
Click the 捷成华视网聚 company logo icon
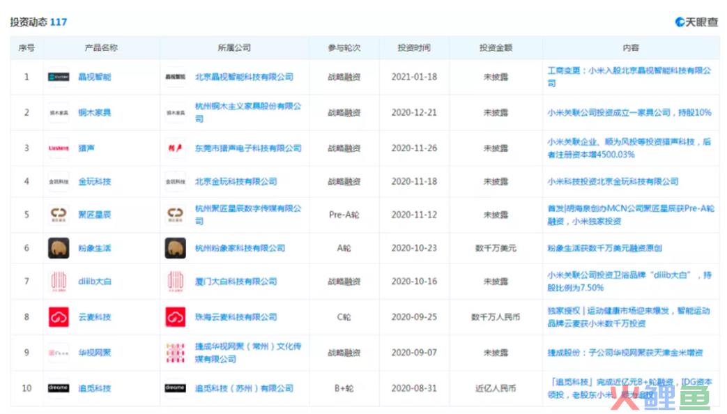(x=175, y=353)
